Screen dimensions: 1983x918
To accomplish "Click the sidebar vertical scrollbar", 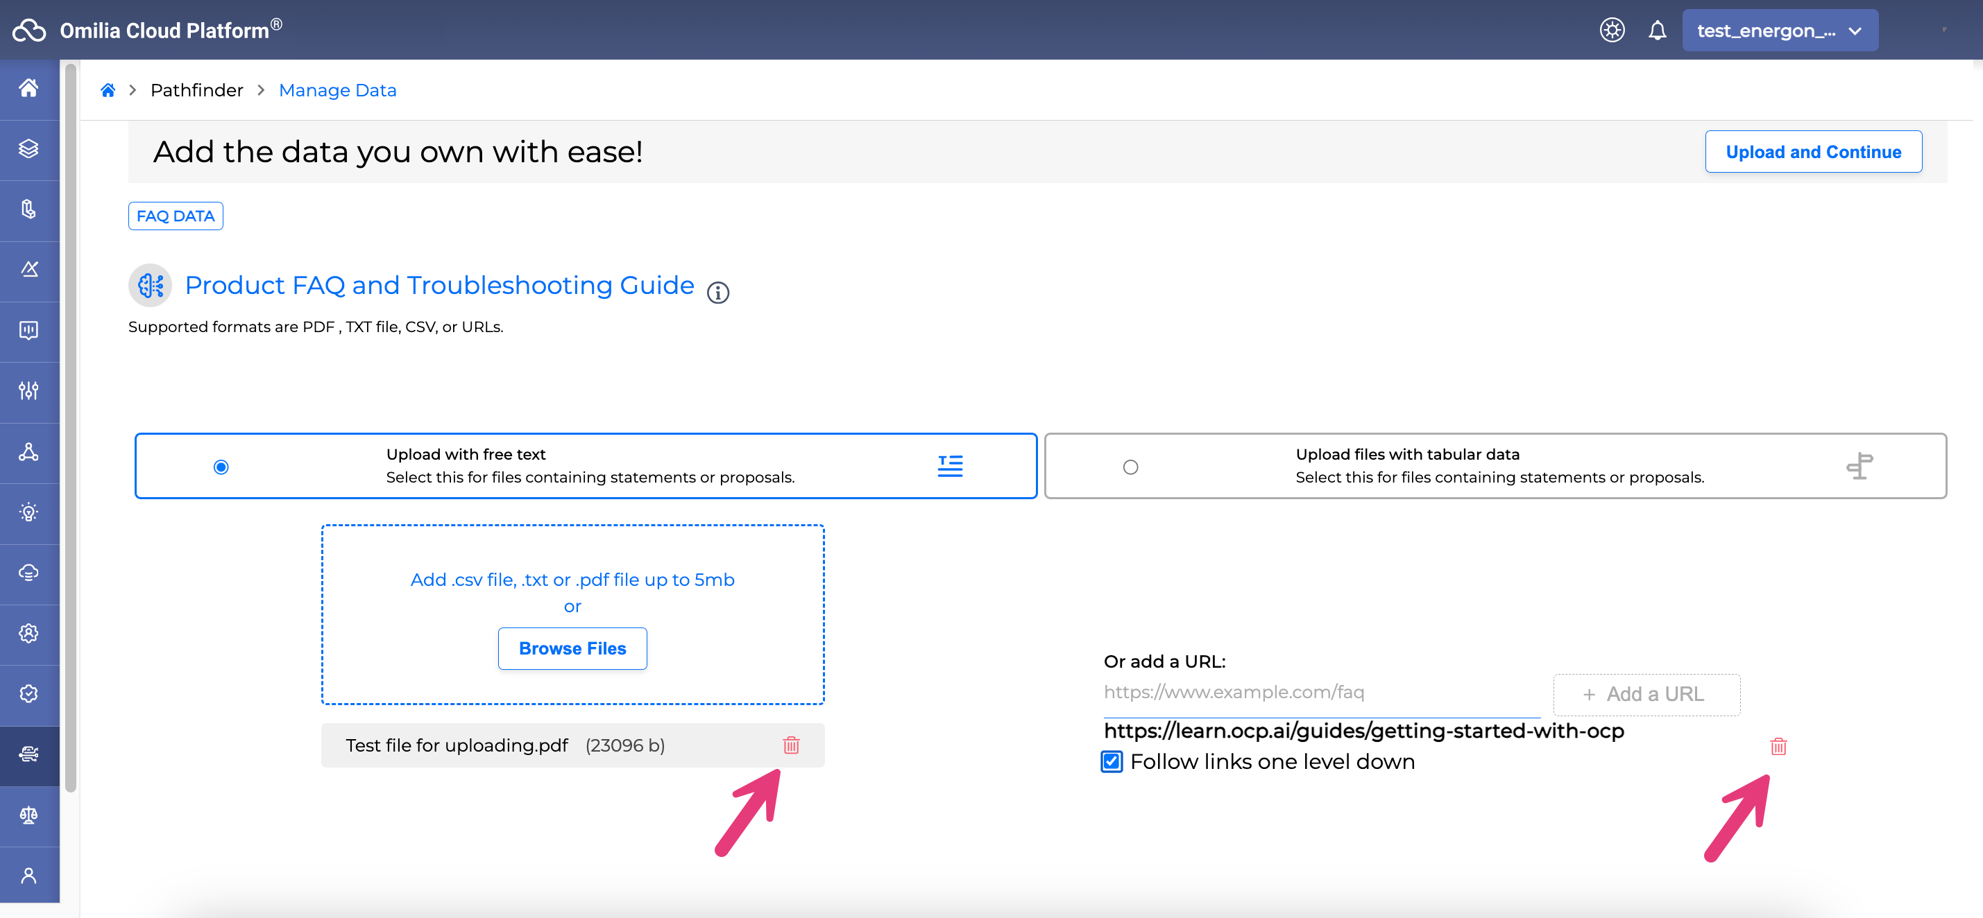I will (71, 427).
